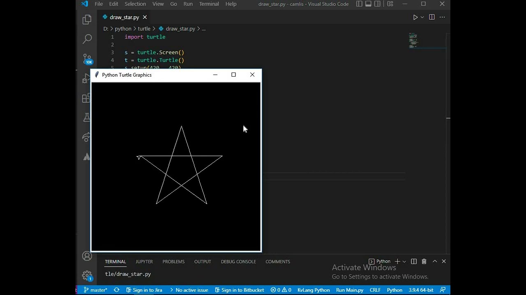Image resolution: width=526 pixels, height=295 pixels.
Task: Change Python language mode in status bar
Action: (394, 290)
